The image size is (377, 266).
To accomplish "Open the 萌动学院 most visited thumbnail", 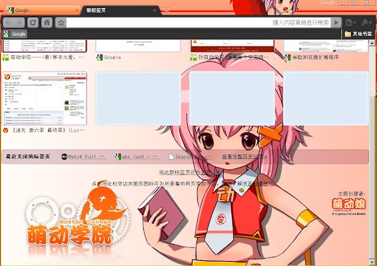I will (x=44, y=46).
